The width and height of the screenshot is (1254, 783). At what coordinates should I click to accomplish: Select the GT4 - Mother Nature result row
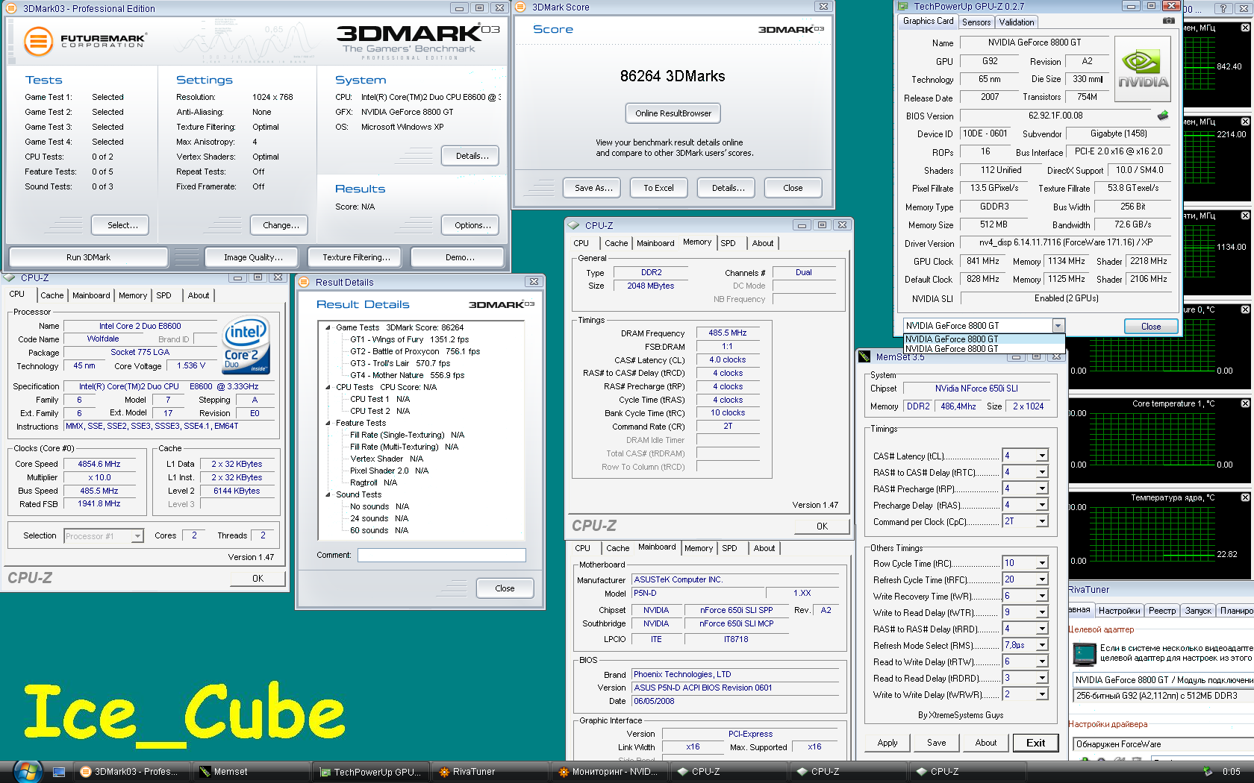[x=407, y=375]
